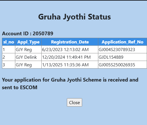This screenshot has height=125, width=147.
Task: Click the date 12/20/2024 11:49:41 PM
Action: tap(66, 57)
